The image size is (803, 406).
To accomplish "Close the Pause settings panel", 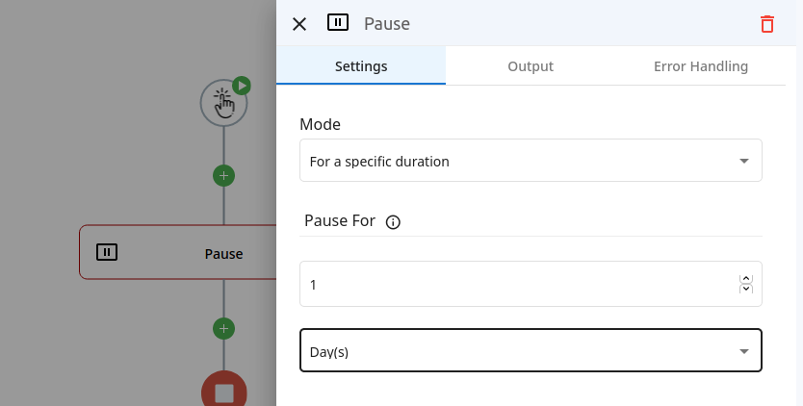I will point(299,24).
